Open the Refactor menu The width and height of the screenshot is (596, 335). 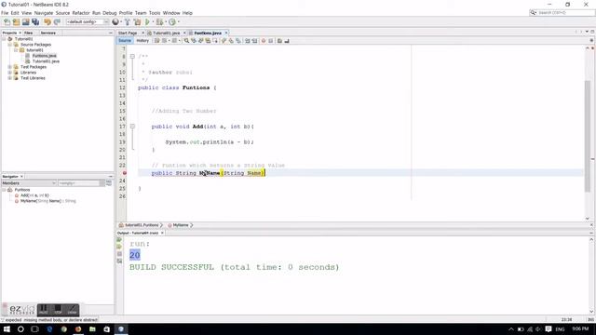coord(81,13)
